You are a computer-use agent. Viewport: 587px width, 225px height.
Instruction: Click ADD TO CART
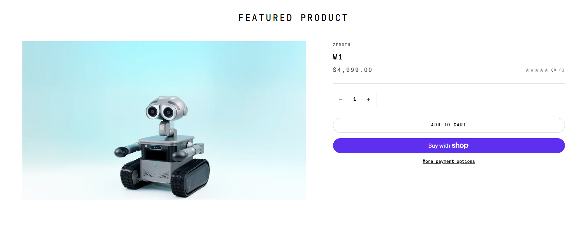[x=448, y=125]
